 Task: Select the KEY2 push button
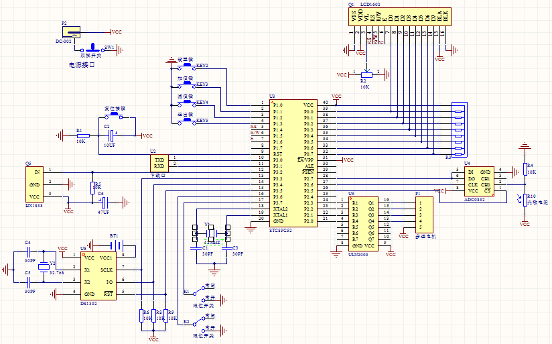point(187,66)
